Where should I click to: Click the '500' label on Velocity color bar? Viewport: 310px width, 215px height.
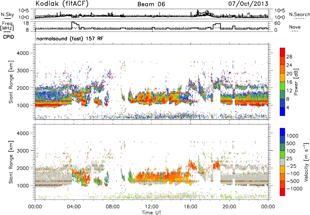click(291, 143)
